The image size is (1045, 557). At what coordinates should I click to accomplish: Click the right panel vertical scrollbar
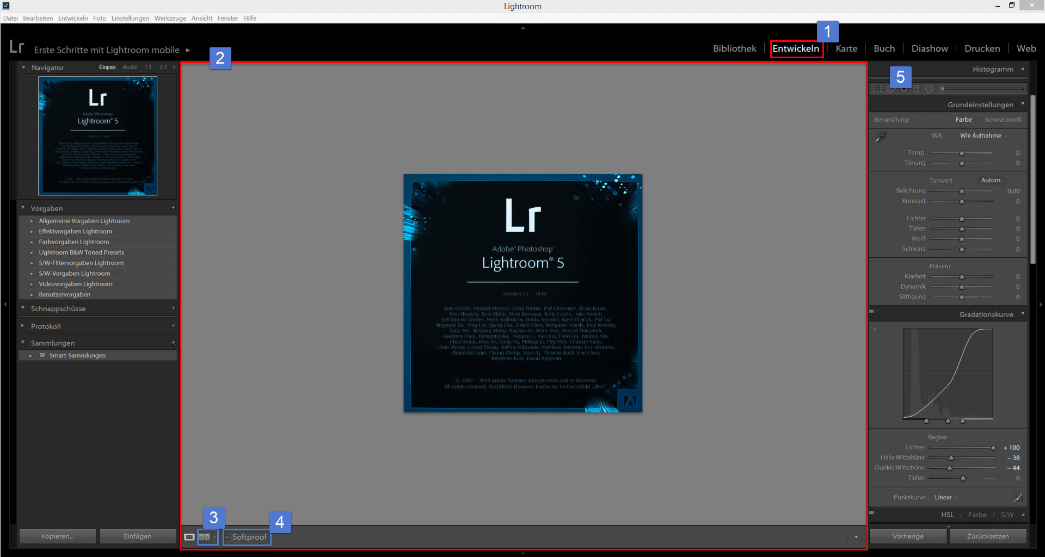[1032, 180]
